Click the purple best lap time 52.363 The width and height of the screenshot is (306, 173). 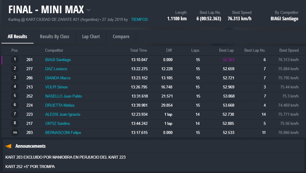(x=228, y=60)
